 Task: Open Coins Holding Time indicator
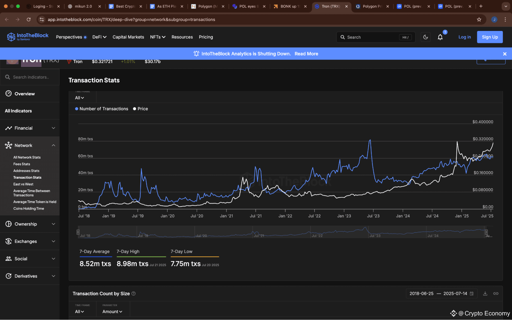(28, 208)
